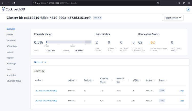192x111 pixels.
Task: Open the Tenant system dropdown
Action: click(173, 18)
